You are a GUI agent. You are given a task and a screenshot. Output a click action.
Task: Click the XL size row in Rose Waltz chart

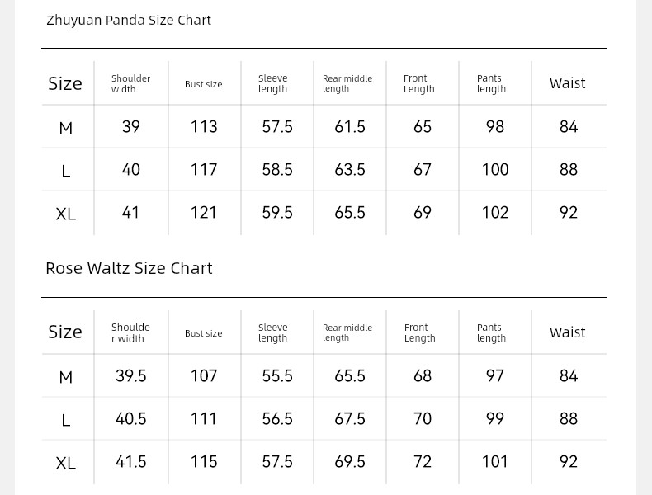[x=324, y=462]
